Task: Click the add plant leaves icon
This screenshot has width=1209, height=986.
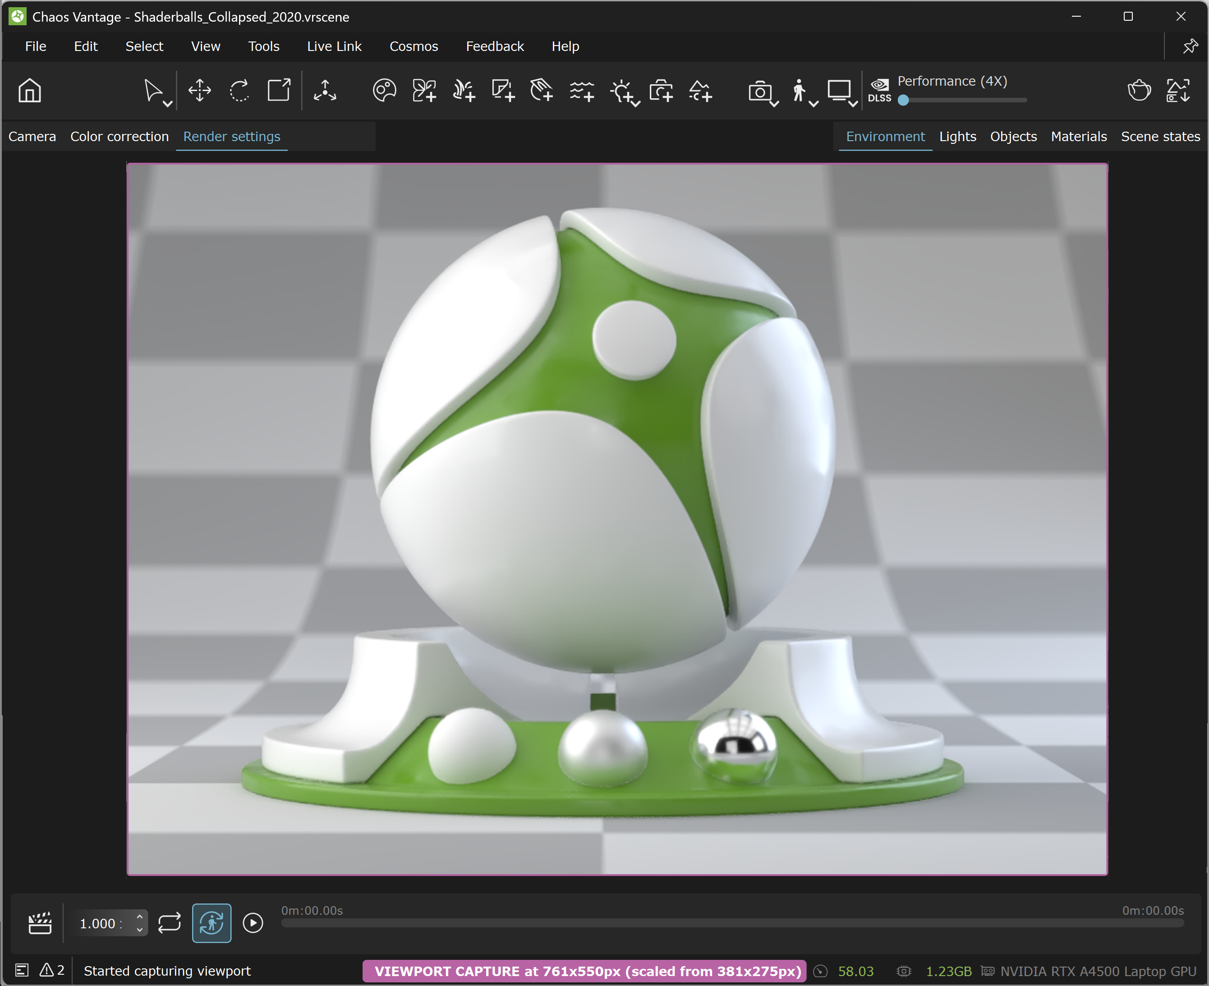Action: 424,90
